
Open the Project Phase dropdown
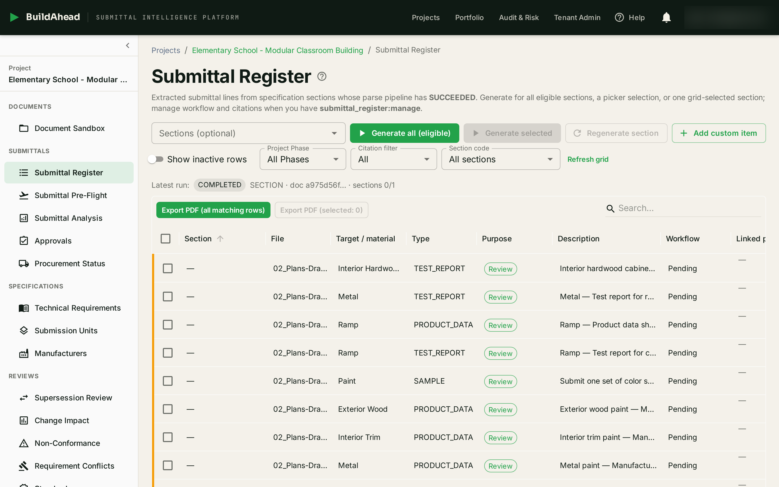303,159
